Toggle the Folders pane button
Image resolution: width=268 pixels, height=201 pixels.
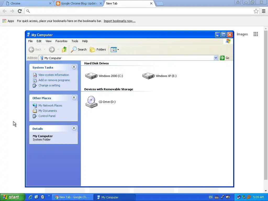[98, 49]
